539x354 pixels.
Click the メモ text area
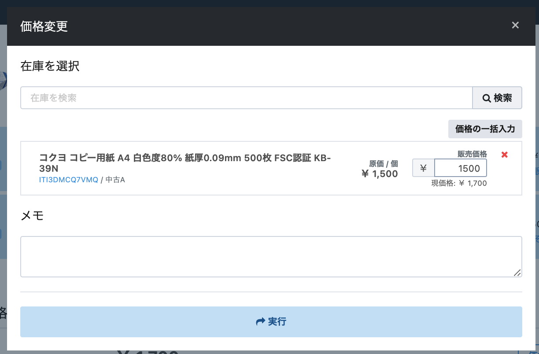[x=271, y=257]
